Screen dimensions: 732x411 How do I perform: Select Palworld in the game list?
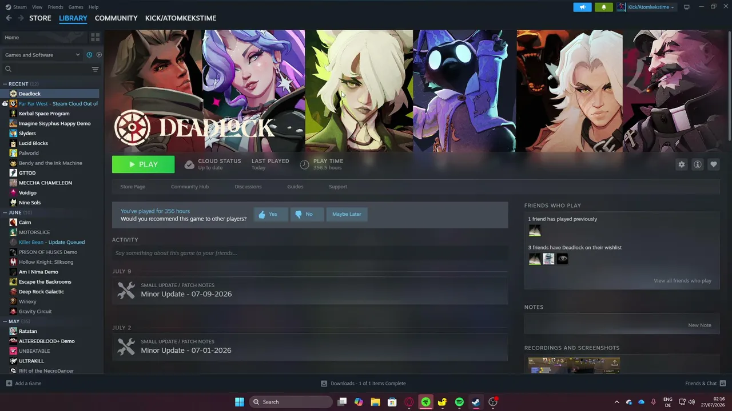(29, 153)
